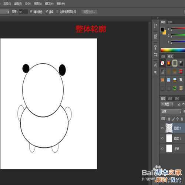Viewport: 185px width, 185px height.
Task: Enable 对所有图层取样 checkbox
Action: point(57,12)
